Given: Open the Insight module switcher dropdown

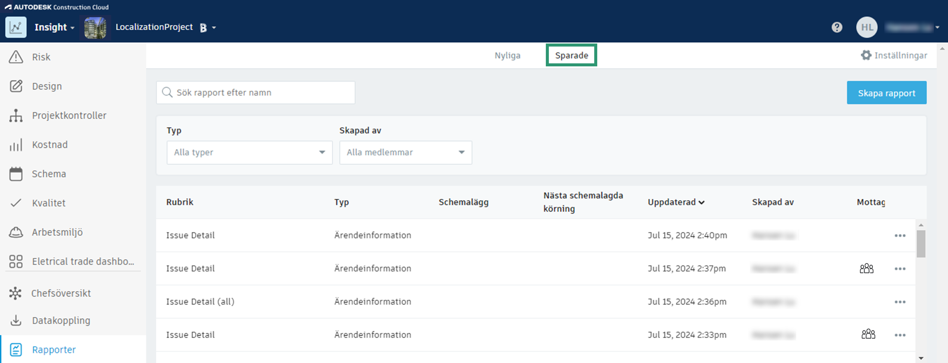Looking at the screenshot, I should pos(54,27).
